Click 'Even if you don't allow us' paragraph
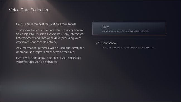The image size is (181, 102). click(49, 60)
